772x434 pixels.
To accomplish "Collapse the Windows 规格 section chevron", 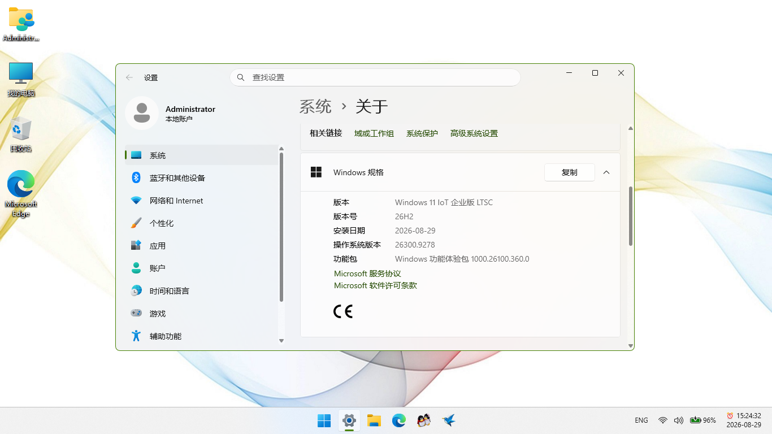I will (x=606, y=172).
